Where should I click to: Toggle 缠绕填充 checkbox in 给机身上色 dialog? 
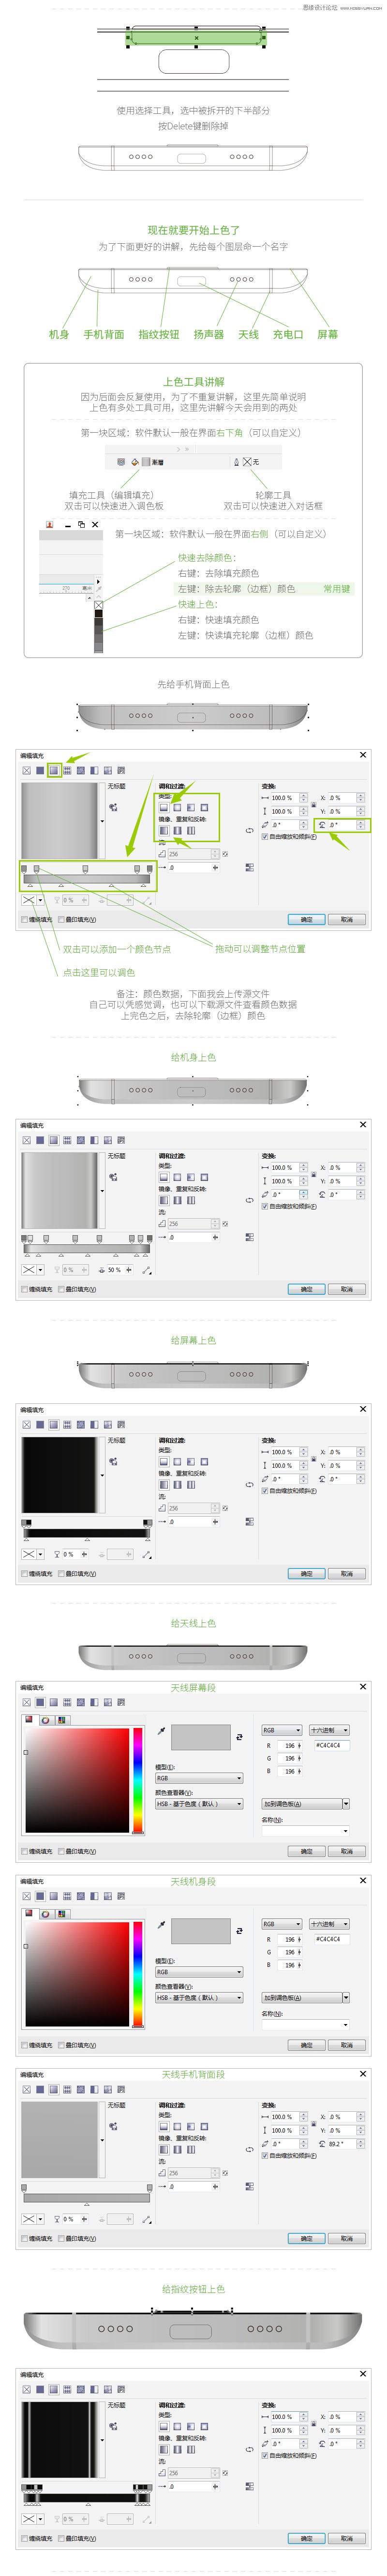click(25, 1290)
